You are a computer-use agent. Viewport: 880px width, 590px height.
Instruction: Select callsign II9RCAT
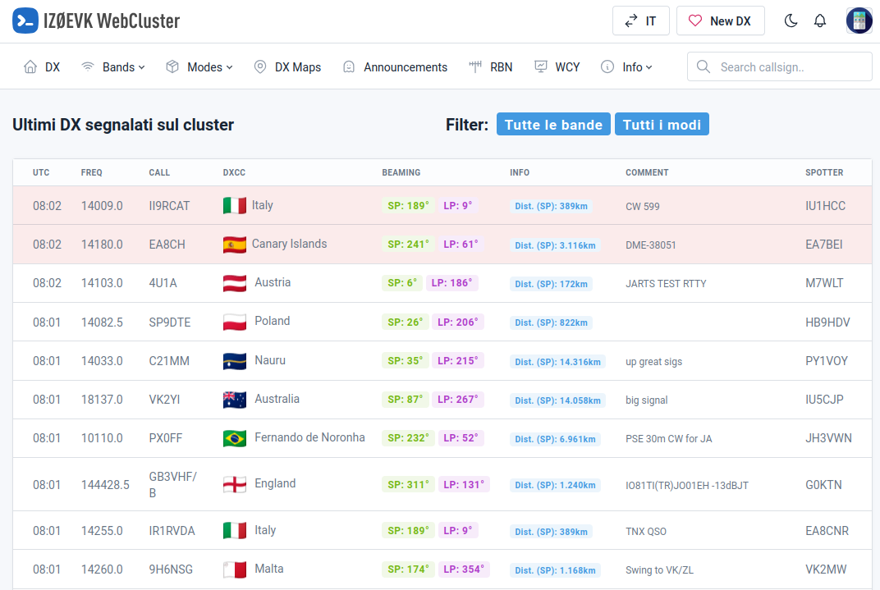coord(169,206)
